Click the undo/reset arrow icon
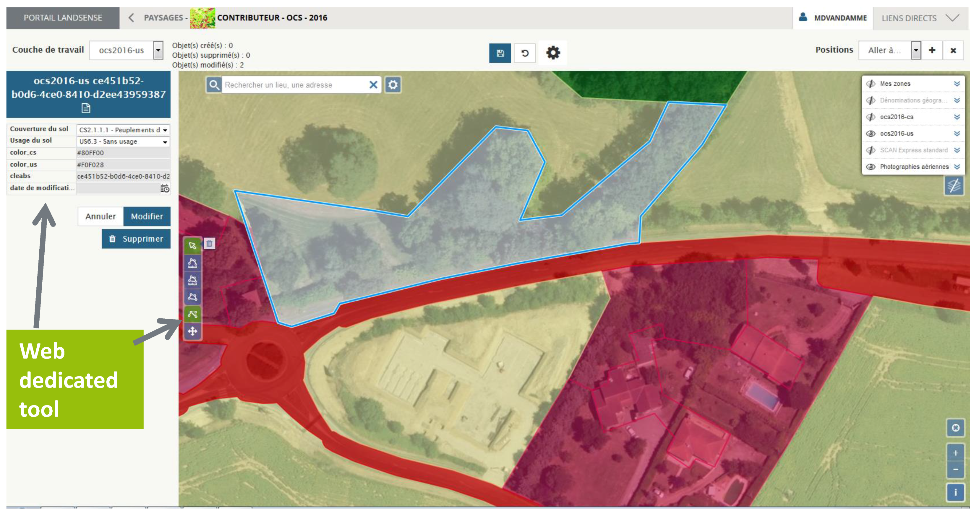This screenshot has width=974, height=513. click(x=525, y=53)
